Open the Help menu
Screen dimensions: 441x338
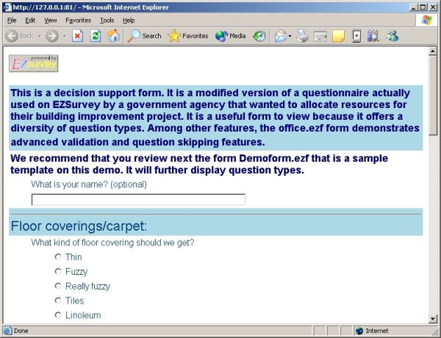click(x=129, y=21)
